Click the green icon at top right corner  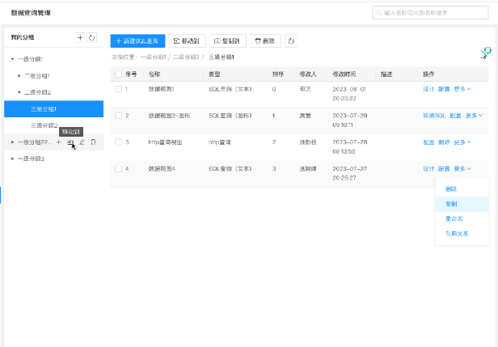tap(485, 53)
